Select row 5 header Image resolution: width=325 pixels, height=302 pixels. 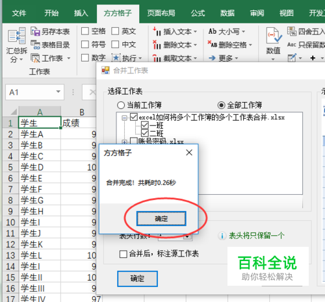click(x=10, y=168)
